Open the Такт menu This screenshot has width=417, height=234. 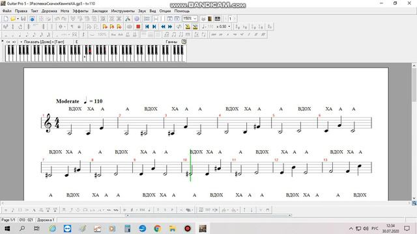point(35,11)
